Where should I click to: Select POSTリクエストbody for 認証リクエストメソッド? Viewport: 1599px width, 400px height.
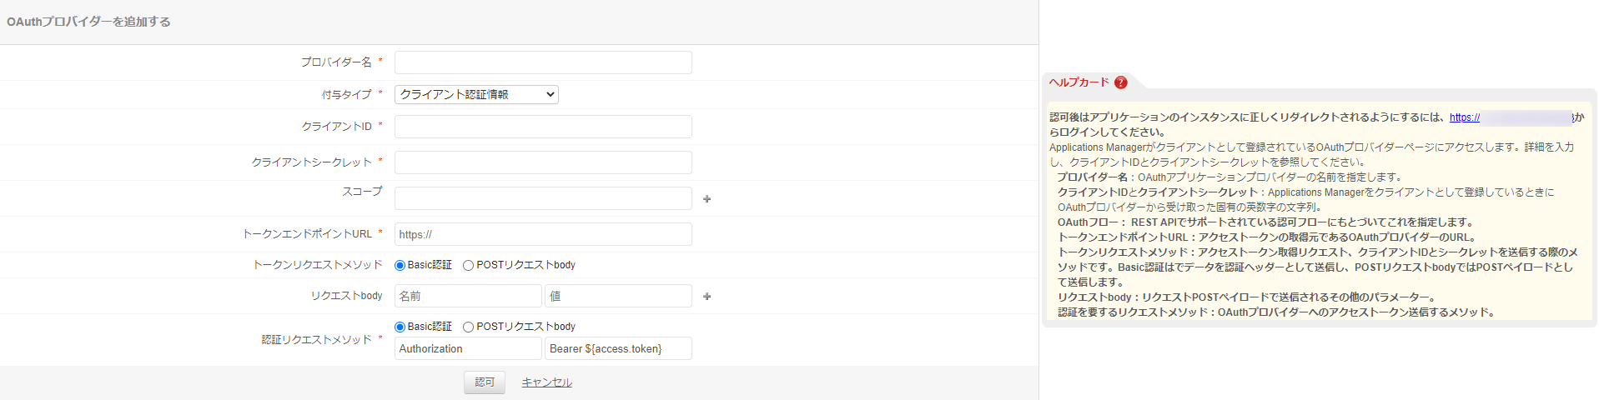click(x=469, y=327)
